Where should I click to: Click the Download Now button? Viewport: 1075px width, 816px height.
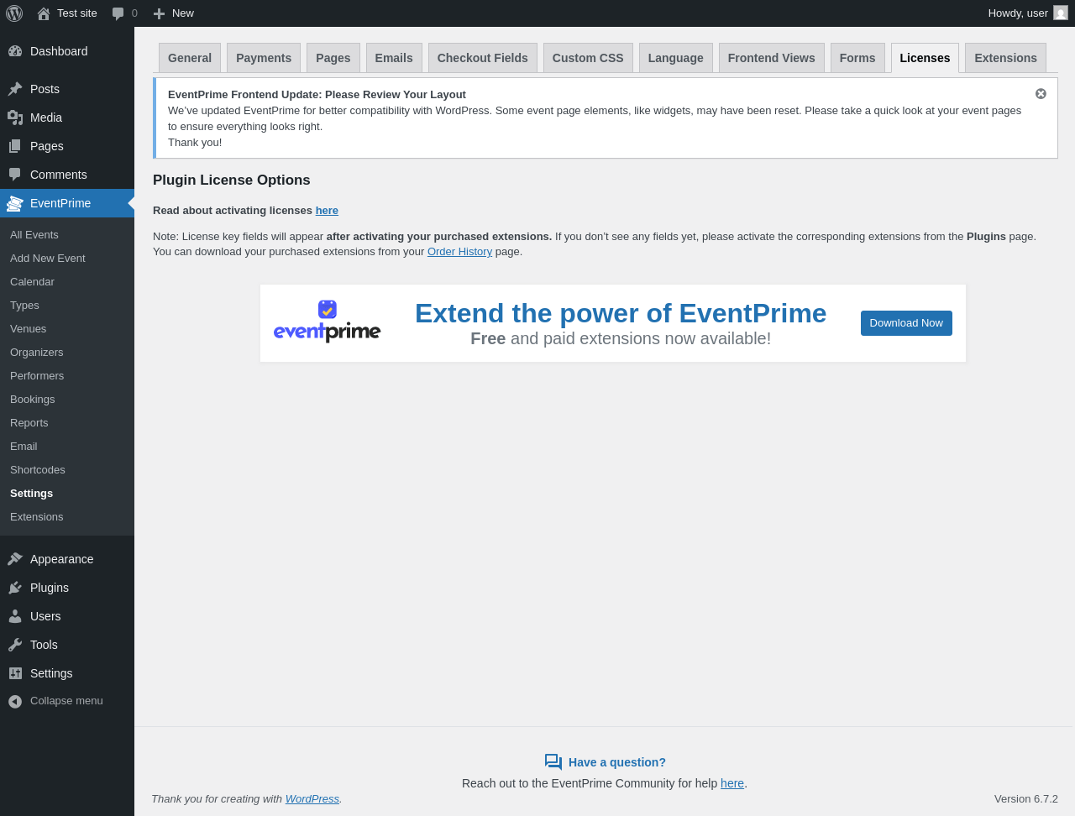point(906,323)
